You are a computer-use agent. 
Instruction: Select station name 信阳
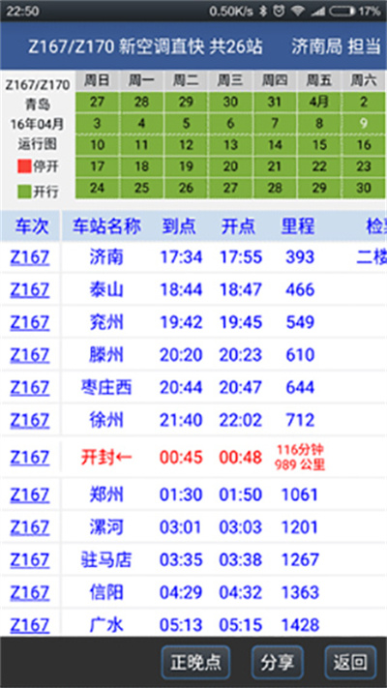pyautogui.click(x=106, y=592)
